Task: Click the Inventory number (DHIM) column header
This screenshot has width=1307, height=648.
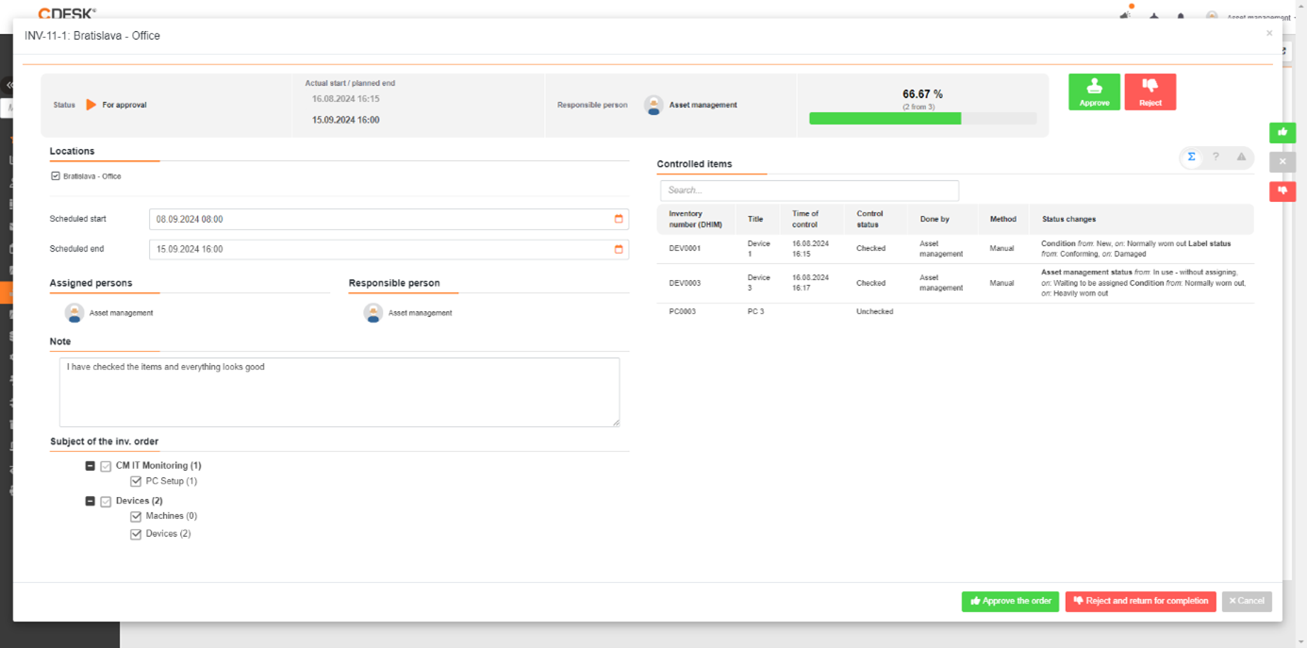Action: point(695,219)
